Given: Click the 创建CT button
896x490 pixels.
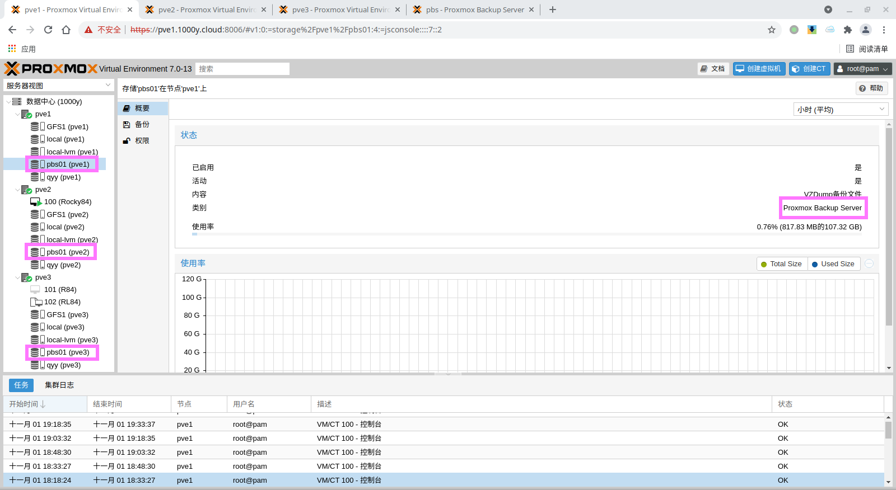Looking at the screenshot, I should click(x=809, y=69).
